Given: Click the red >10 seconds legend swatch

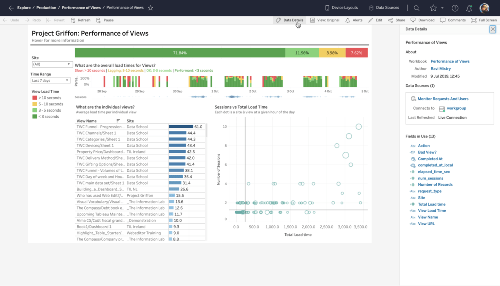Looking at the screenshot, I should coord(35,98).
